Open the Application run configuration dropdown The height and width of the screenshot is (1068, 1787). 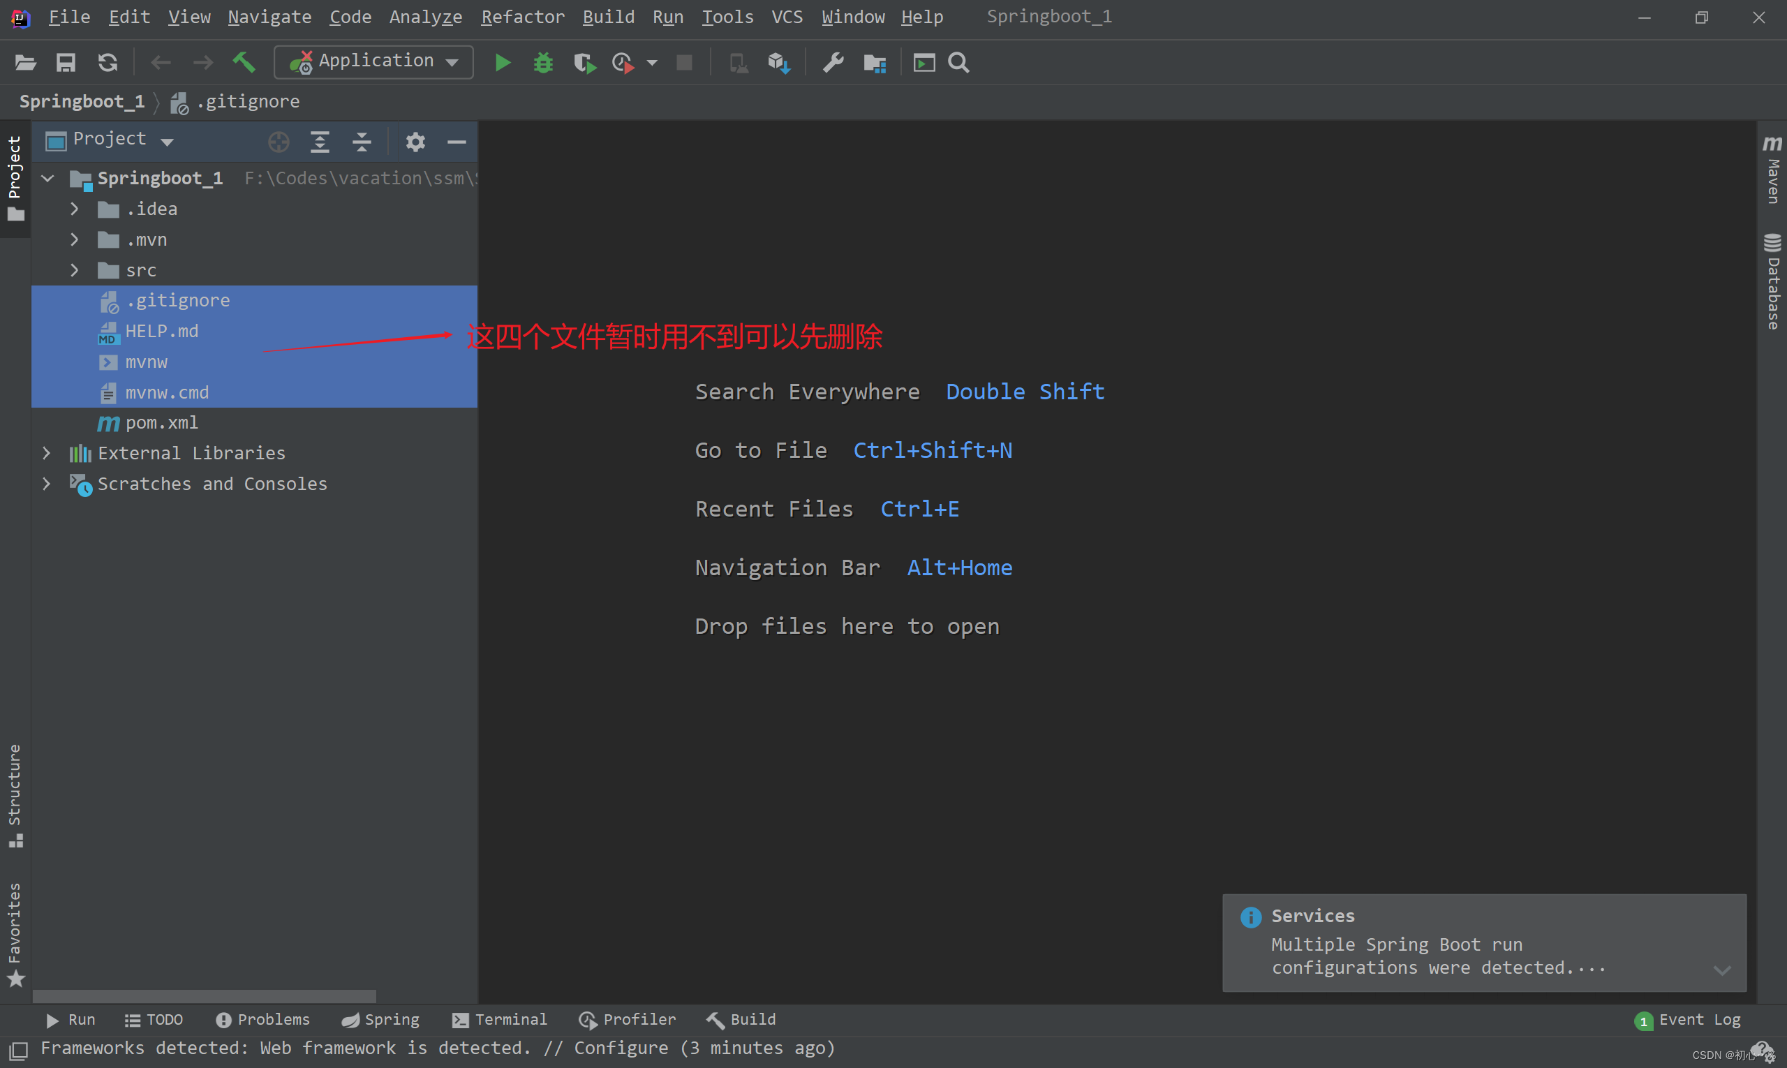(373, 62)
